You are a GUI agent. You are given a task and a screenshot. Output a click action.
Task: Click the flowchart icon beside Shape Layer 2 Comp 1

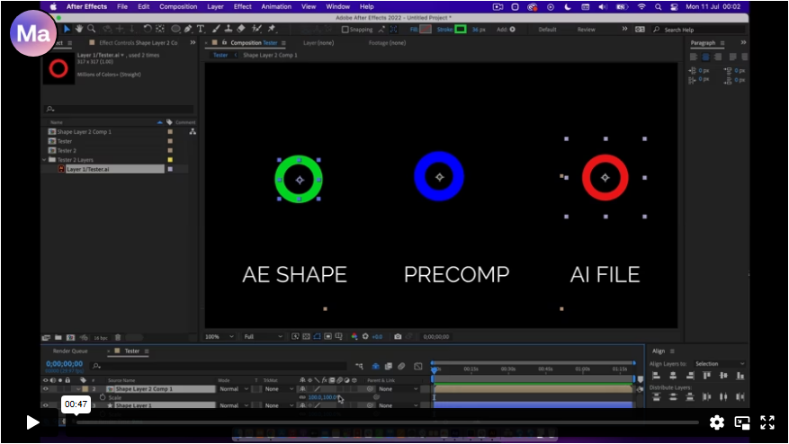tap(193, 132)
